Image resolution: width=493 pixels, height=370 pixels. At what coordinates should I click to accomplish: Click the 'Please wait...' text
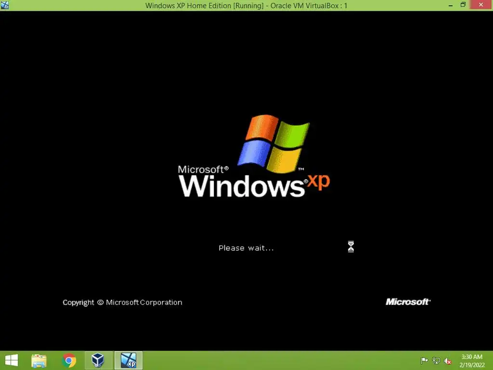point(246,248)
